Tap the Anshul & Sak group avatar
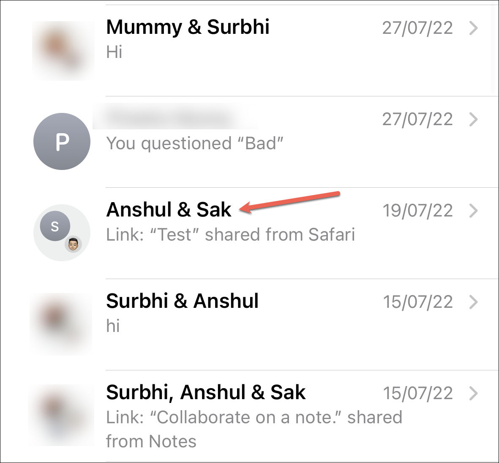This screenshot has width=499, height=463. (62, 233)
